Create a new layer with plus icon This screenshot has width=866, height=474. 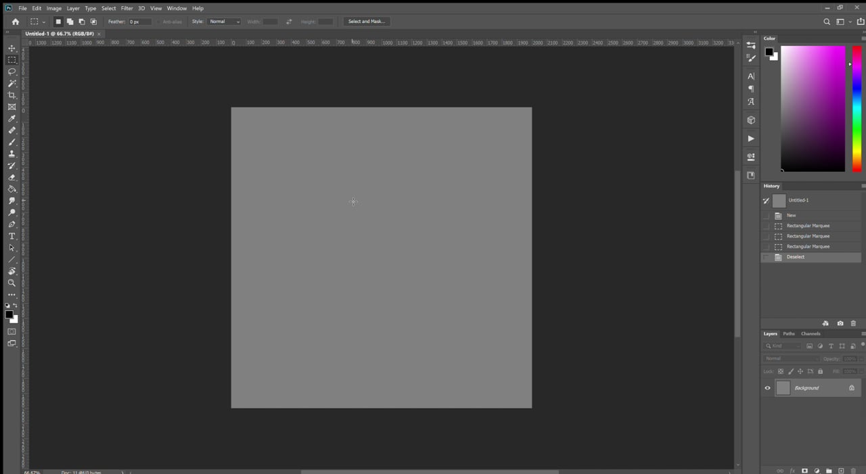pos(841,471)
